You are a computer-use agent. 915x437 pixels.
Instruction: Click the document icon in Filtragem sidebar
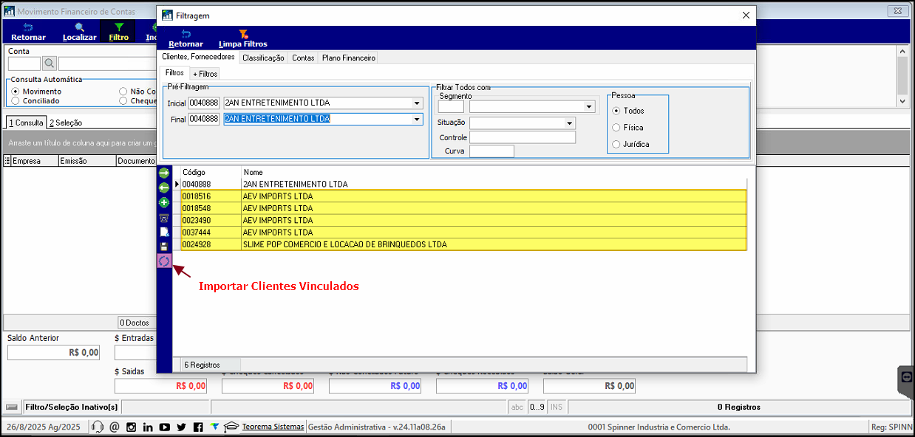[x=164, y=232]
